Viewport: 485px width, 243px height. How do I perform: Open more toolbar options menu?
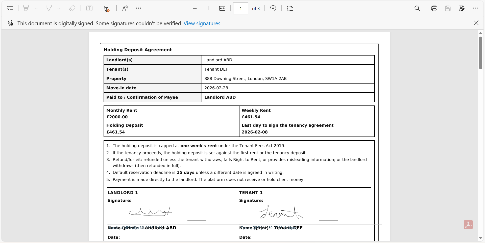(x=139, y=8)
